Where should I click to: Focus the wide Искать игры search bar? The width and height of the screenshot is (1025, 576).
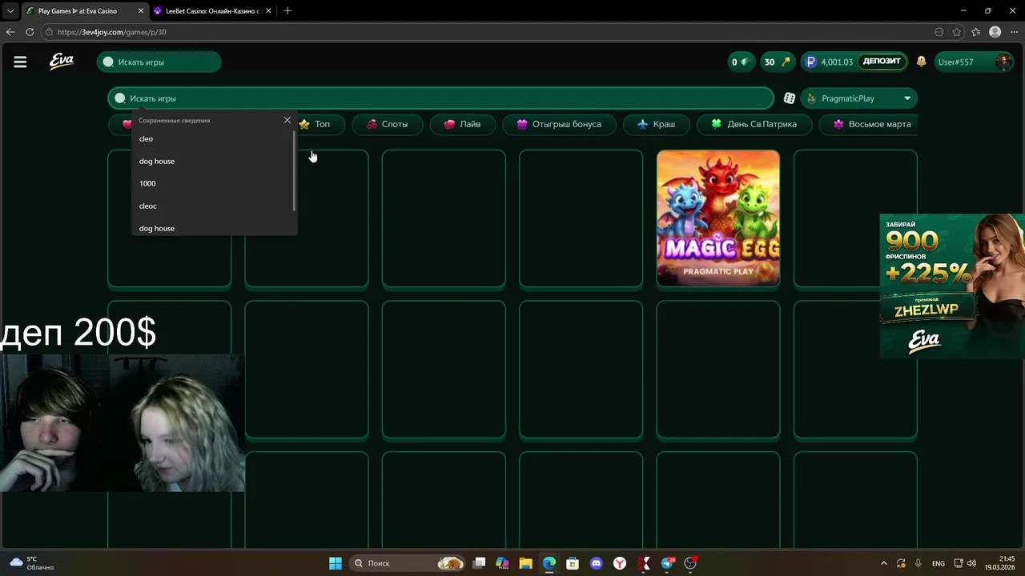point(440,98)
